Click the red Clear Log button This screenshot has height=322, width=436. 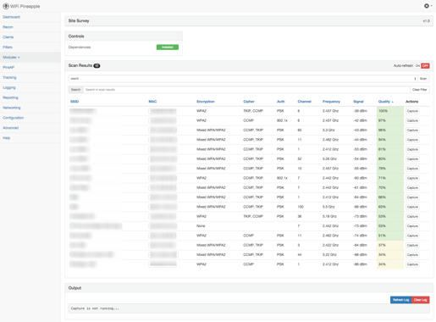(421, 300)
